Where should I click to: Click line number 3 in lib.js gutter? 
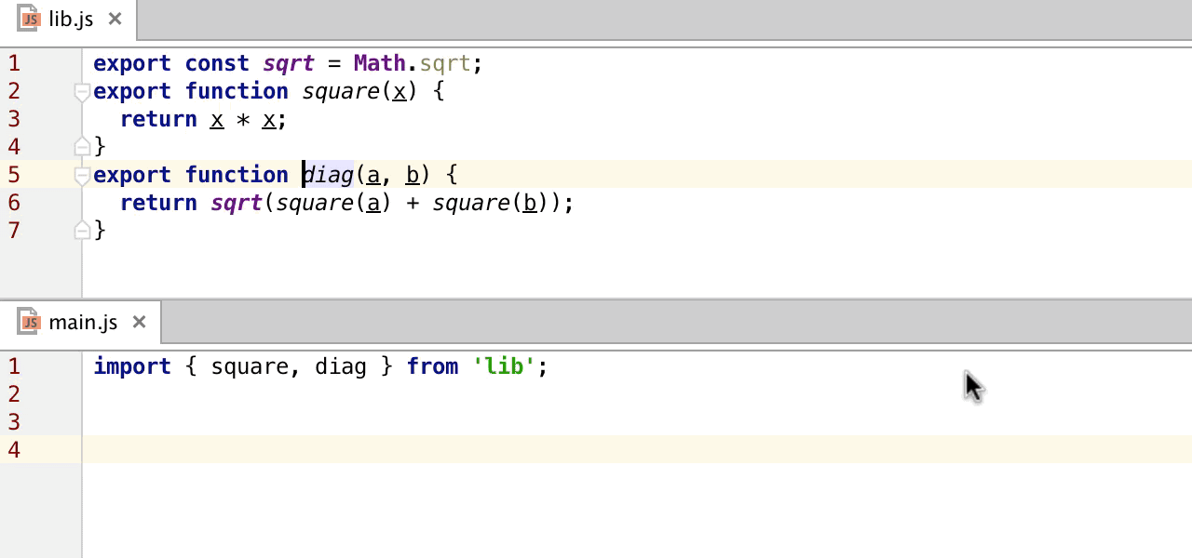coord(14,118)
